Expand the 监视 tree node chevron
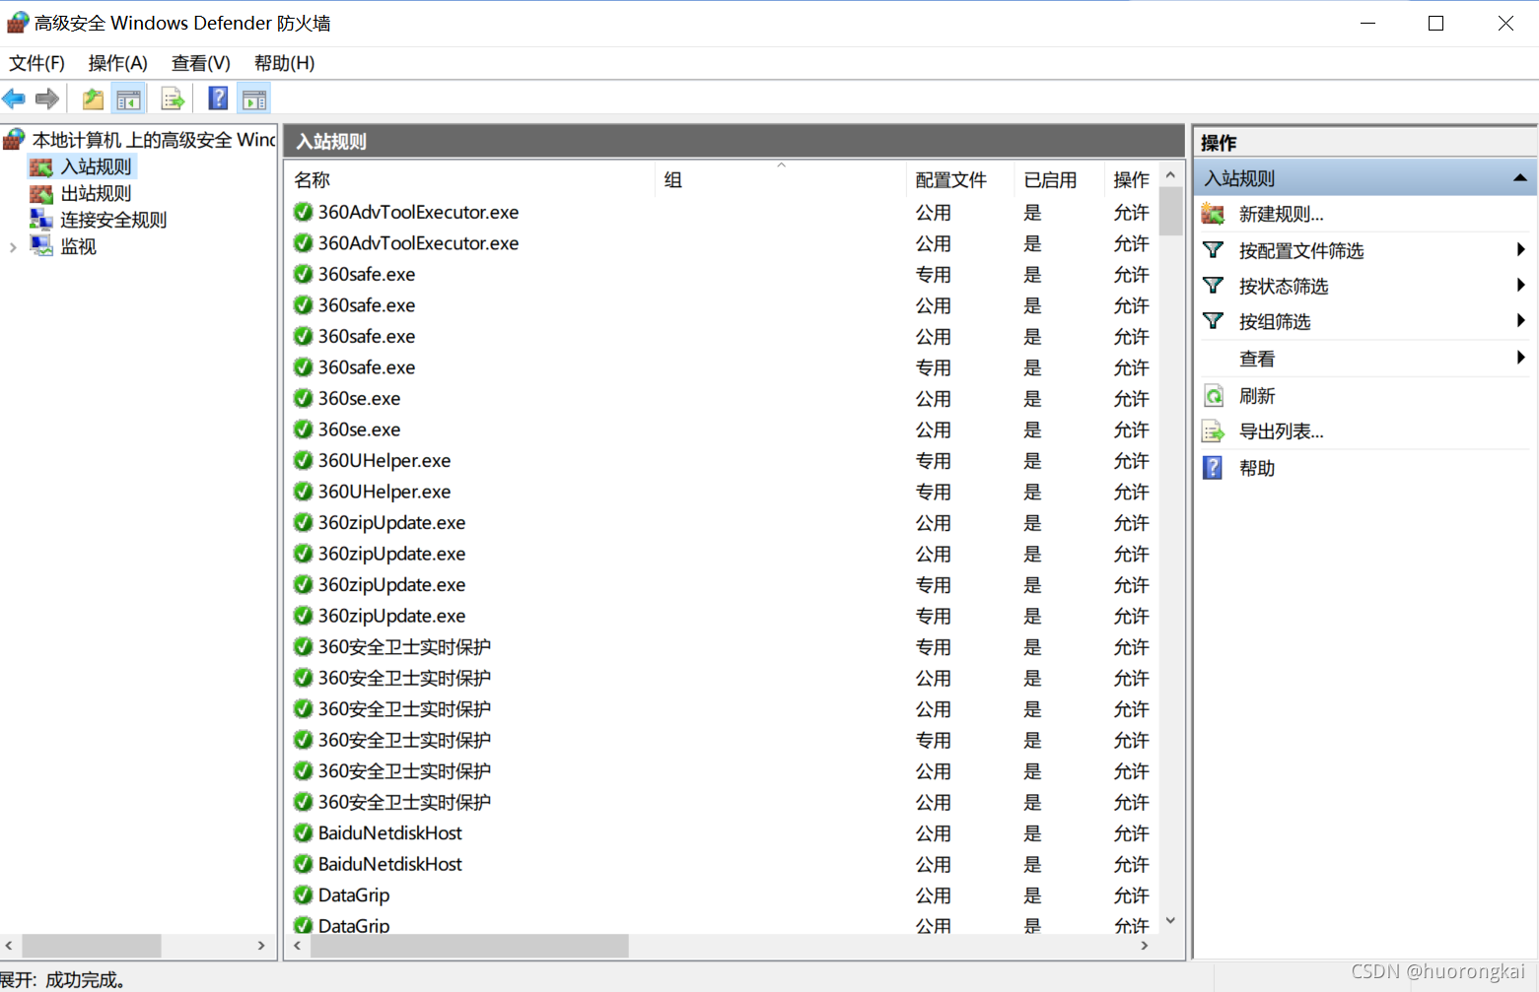The width and height of the screenshot is (1539, 992). pos(13,247)
